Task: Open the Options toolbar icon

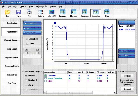Action: 41,13
